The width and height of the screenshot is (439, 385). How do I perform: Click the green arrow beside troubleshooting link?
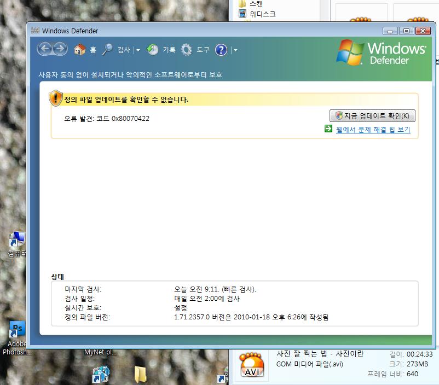[x=328, y=129]
